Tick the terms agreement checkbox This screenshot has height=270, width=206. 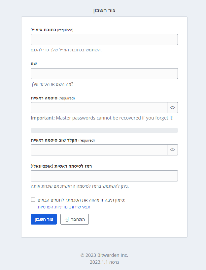tap(33, 200)
